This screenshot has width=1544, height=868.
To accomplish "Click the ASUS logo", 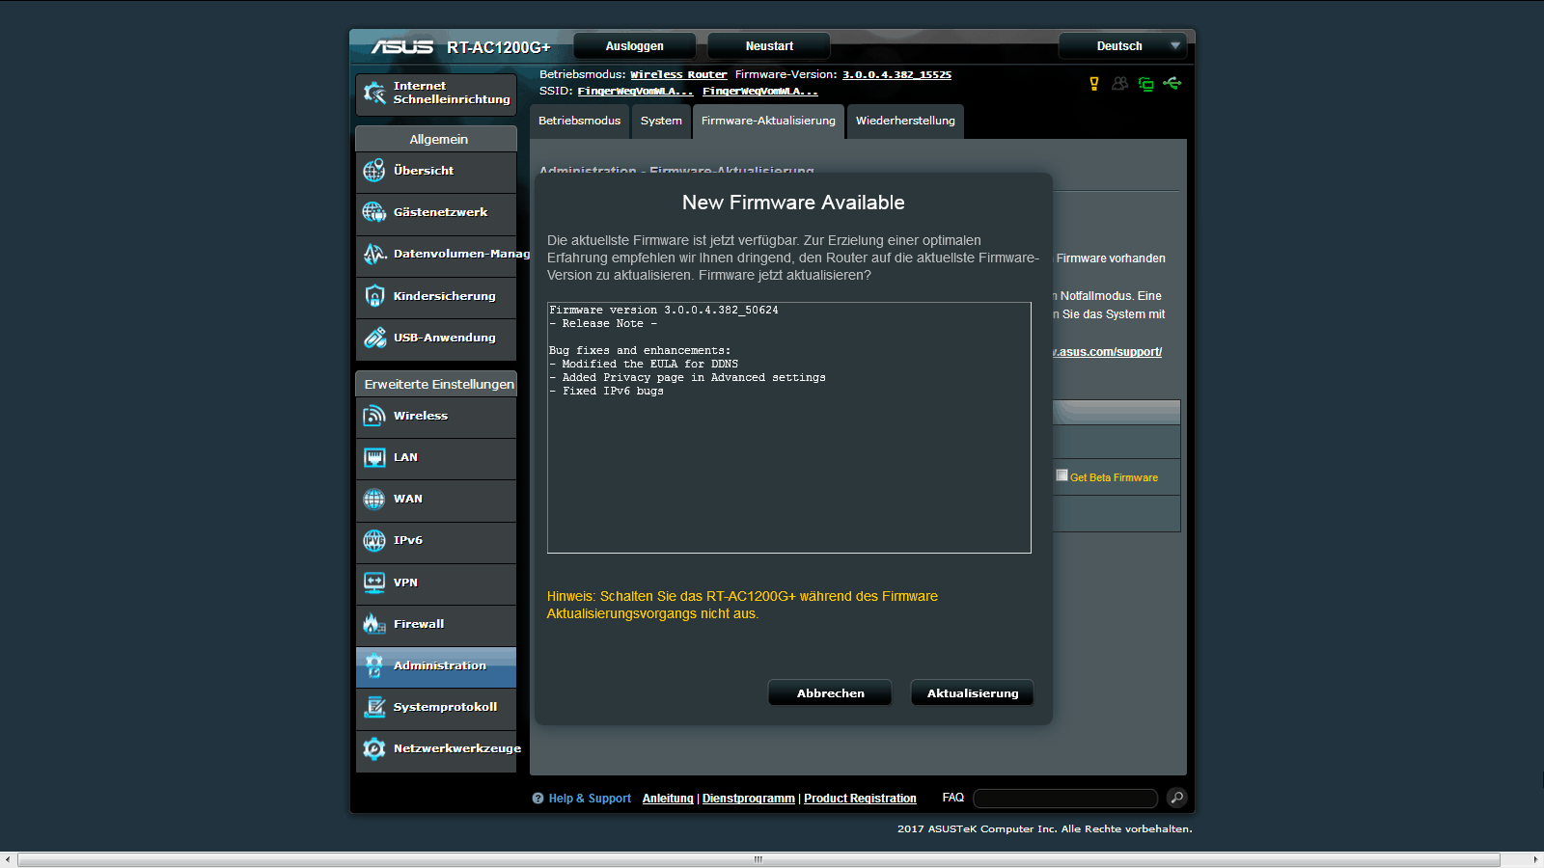I will click(x=402, y=46).
